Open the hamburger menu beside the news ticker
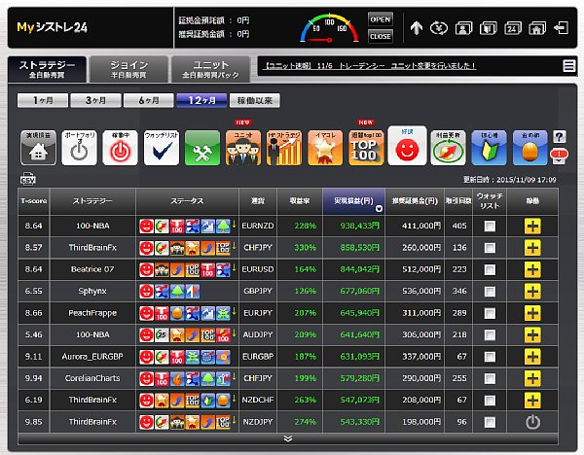The width and height of the screenshot is (584, 455). [568, 66]
